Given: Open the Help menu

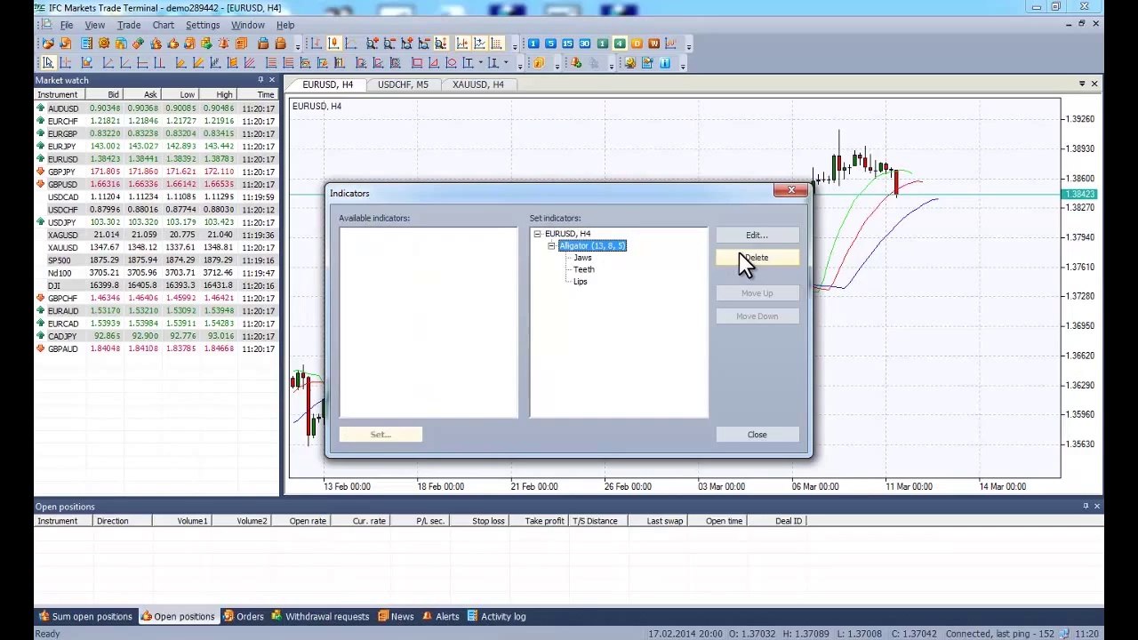Looking at the screenshot, I should click(x=285, y=25).
